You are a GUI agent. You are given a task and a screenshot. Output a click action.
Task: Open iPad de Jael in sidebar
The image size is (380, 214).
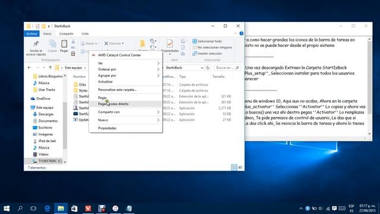pyautogui.click(x=45, y=141)
